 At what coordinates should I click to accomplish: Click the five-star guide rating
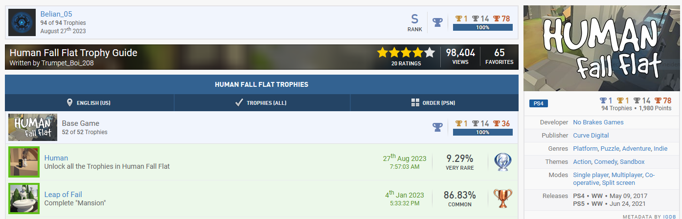406,53
